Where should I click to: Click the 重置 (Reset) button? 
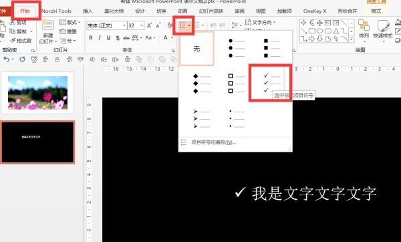pyautogui.click(x=68, y=31)
